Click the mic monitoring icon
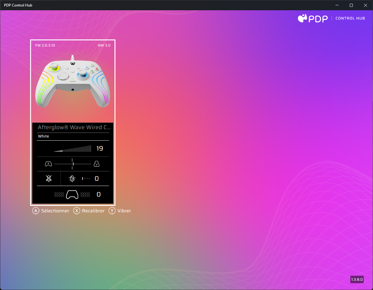The height and width of the screenshot is (290, 373). 72,179
